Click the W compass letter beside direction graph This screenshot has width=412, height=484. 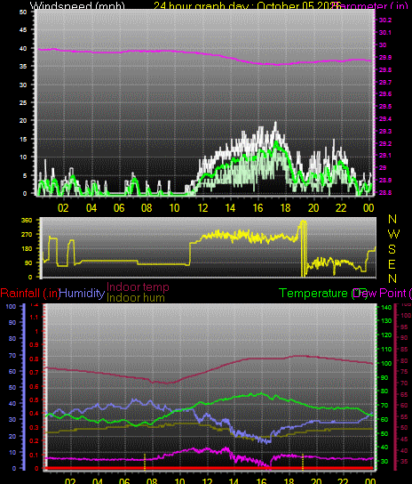click(x=393, y=234)
